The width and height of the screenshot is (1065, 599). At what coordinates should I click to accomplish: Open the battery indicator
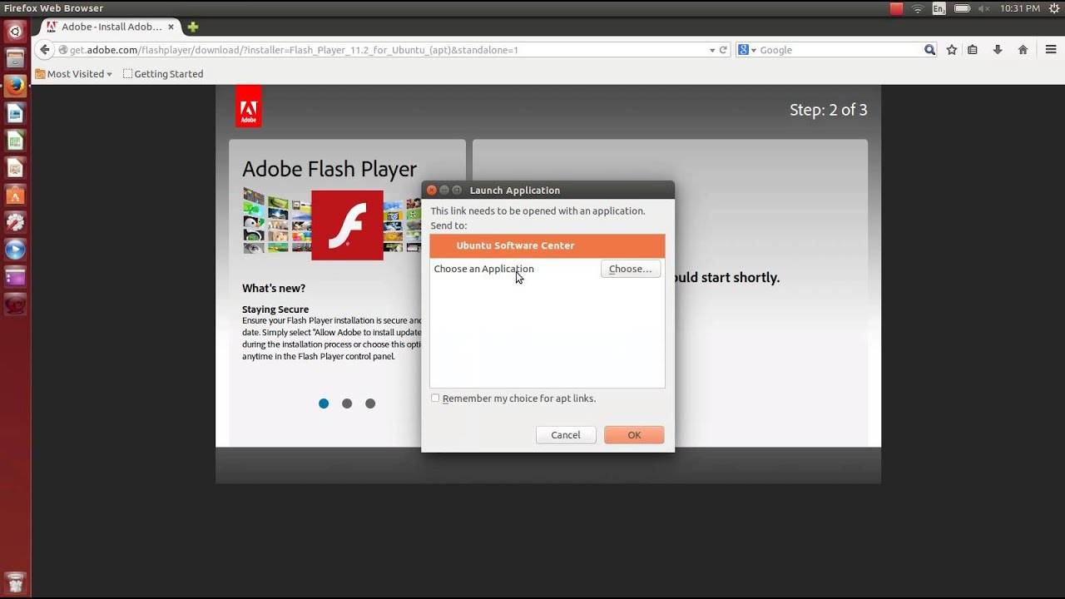click(962, 8)
